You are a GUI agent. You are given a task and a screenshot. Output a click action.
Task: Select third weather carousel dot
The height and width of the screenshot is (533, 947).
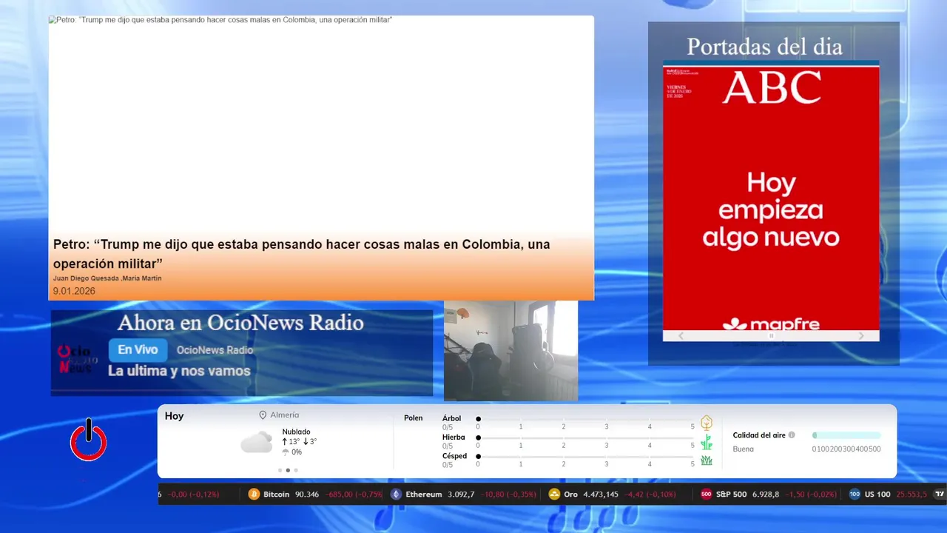point(296,470)
